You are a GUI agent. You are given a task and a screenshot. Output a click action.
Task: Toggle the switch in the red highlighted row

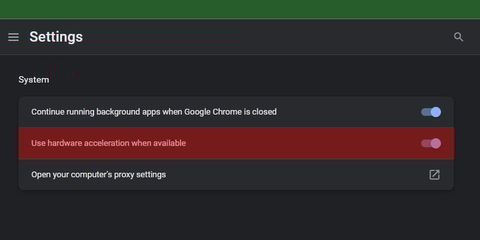coord(431,143)
